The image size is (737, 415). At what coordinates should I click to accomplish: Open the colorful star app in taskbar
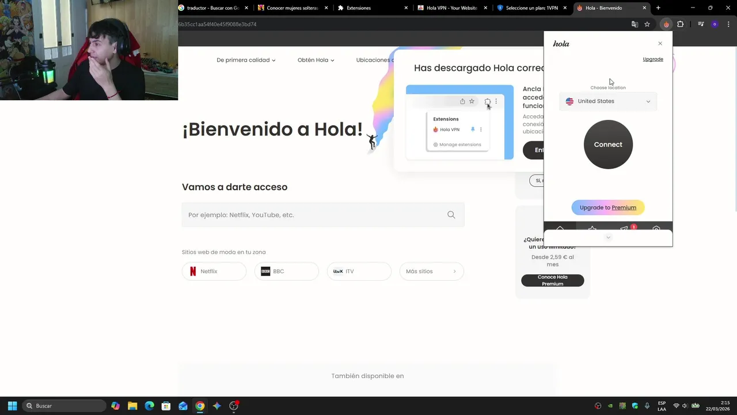216,406
